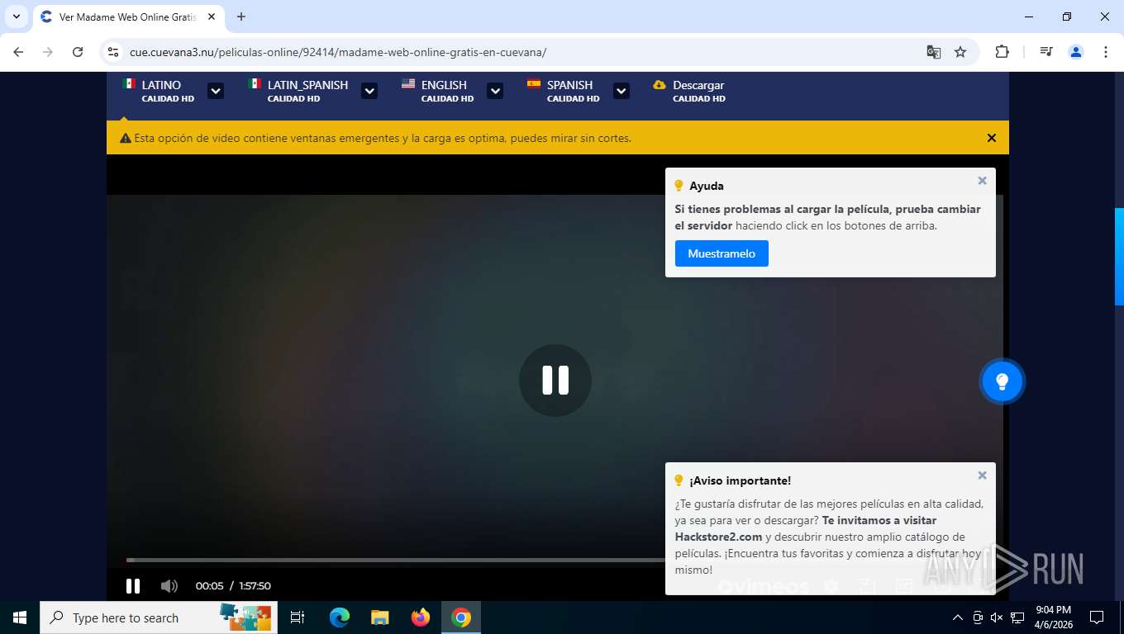This screenshot has height=634, width=1124.
Task: Launch Firefox from taskbar
Action: 421,617
